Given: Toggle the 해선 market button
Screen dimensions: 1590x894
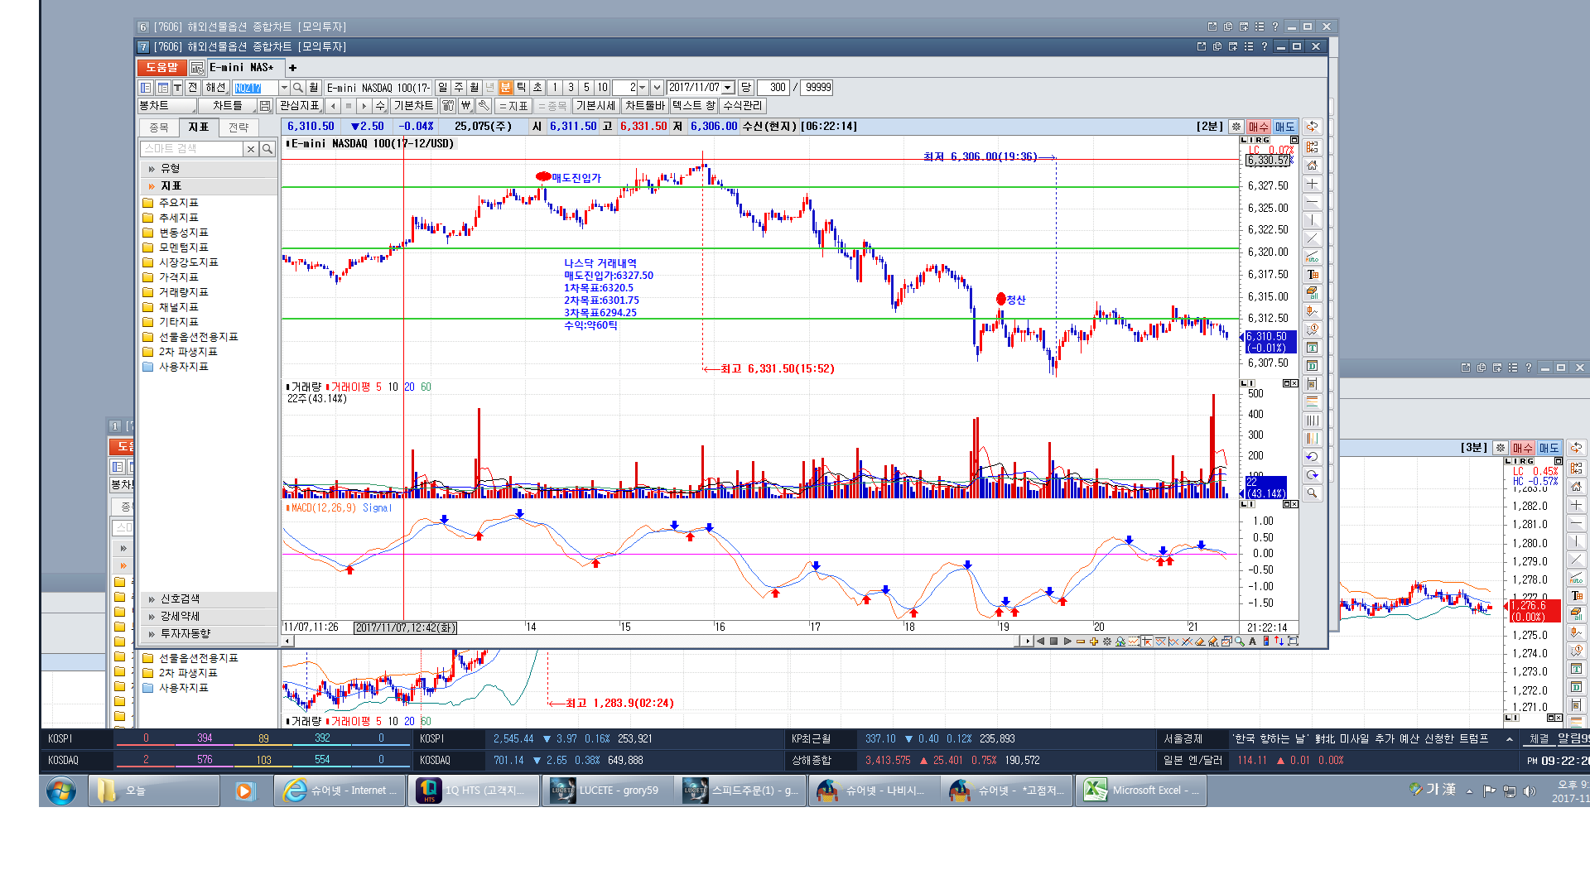Looking at the screenshot, I should pyautogui.click(x=216, y=88).
